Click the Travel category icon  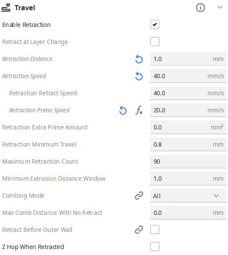6,8
